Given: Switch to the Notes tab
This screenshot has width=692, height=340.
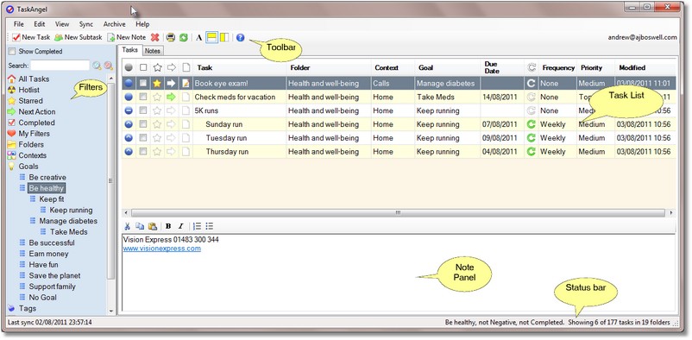Looking at the screenshot, I should [x=153, y=51].
